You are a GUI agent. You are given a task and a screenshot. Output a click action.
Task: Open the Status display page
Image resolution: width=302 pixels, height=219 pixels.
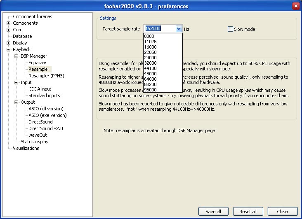[x=35, y=142]
